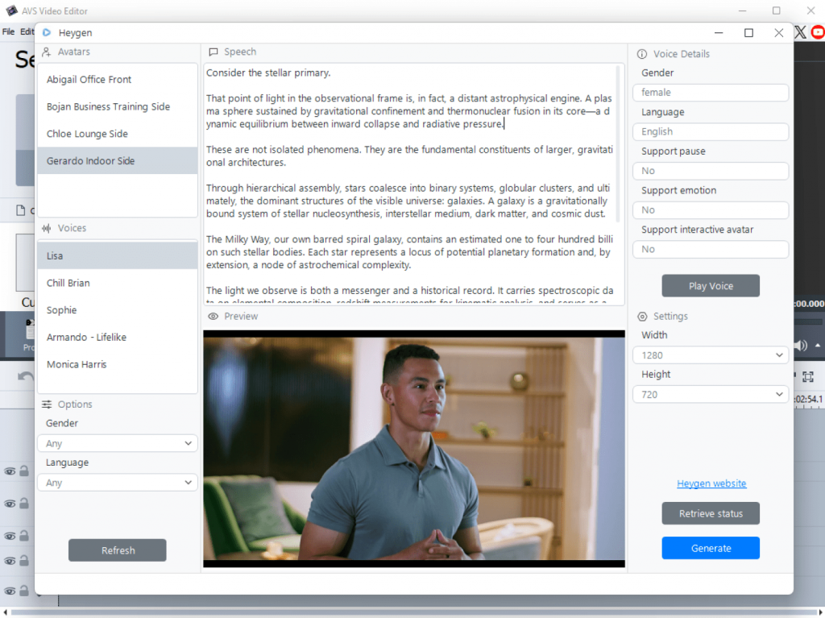
Task: Click the Voices panel waveform icon
Action: pyautogui.click(x=46, y=228)
